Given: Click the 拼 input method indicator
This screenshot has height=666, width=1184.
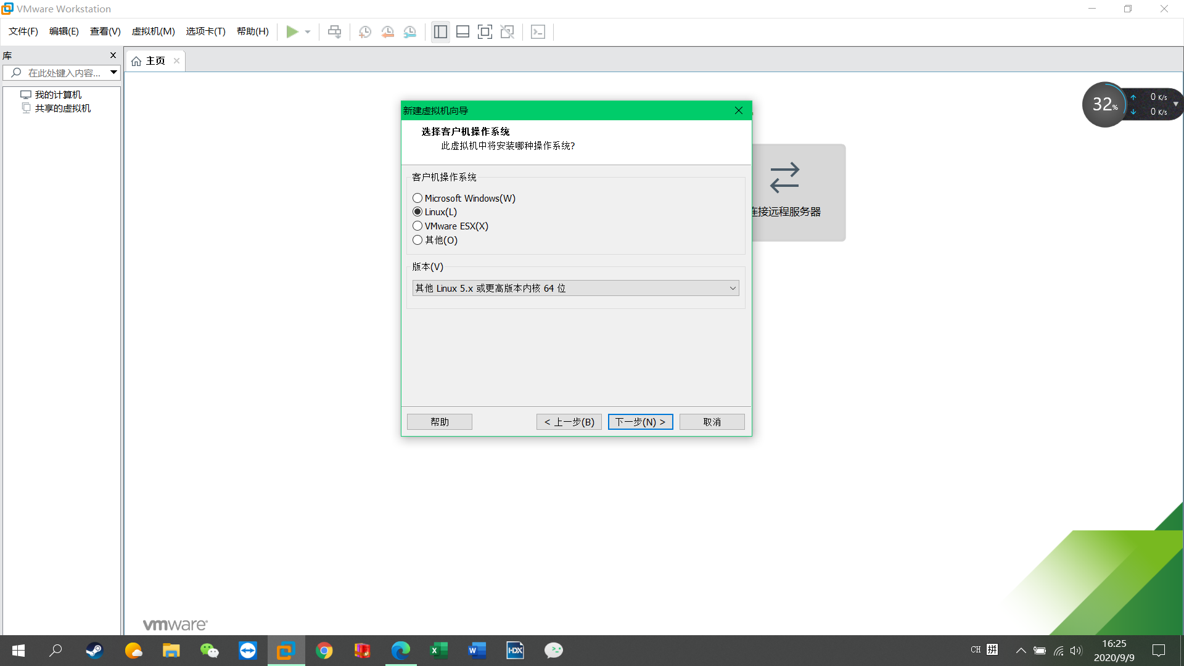Looking at the screenshot, I should click(992, 649).
